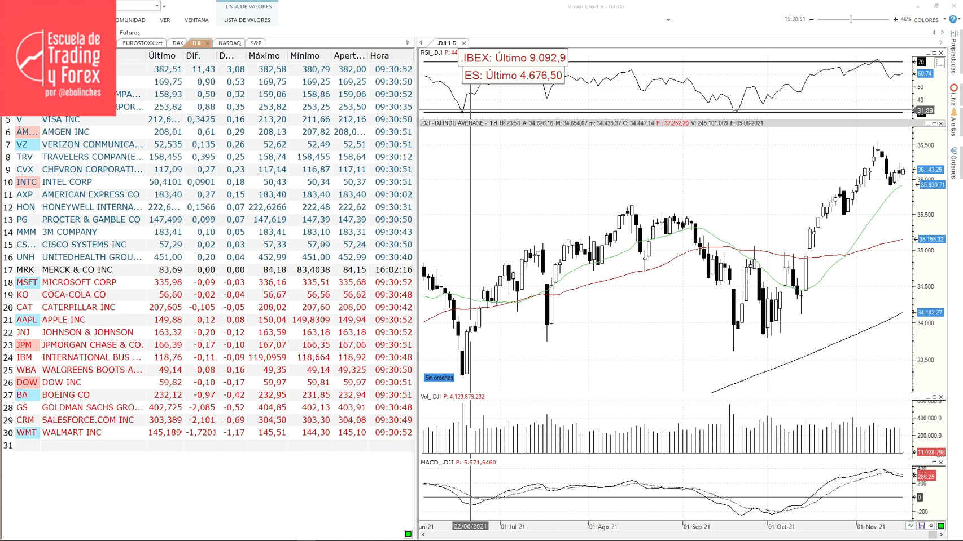
Task: Select the .DJI 1 D chart tab
Action: click(x=447, y=43)
